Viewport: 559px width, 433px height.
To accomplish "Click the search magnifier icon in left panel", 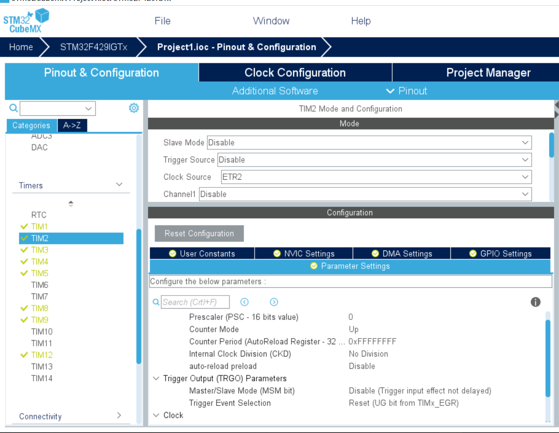I will click(14, 108).
